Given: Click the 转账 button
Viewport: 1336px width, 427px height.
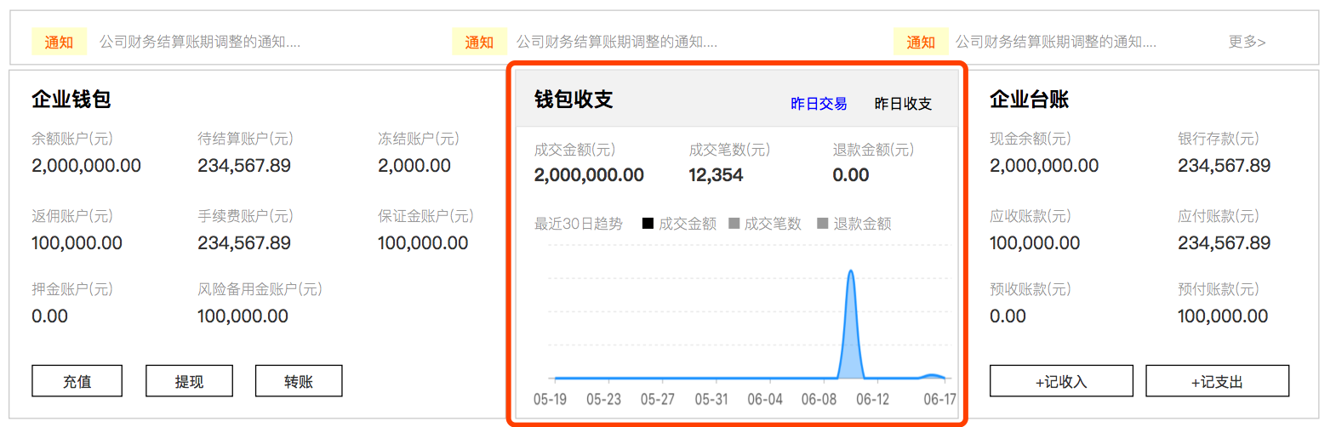Looking at the screenshot, I should pos(299,381).
